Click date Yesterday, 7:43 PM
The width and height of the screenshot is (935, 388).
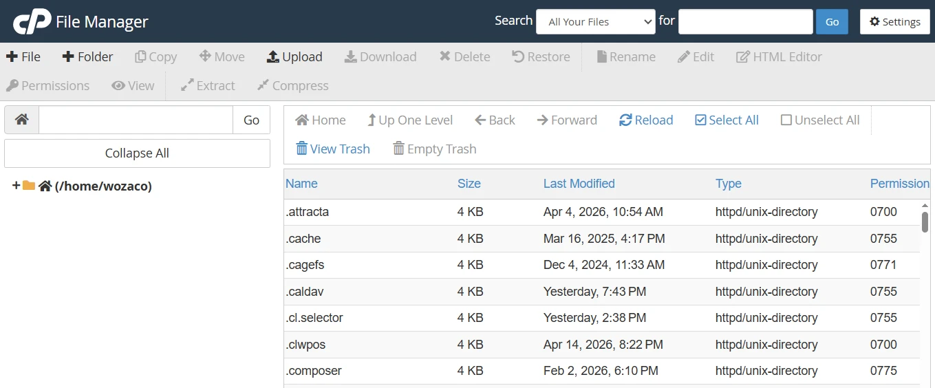(594, 292)
